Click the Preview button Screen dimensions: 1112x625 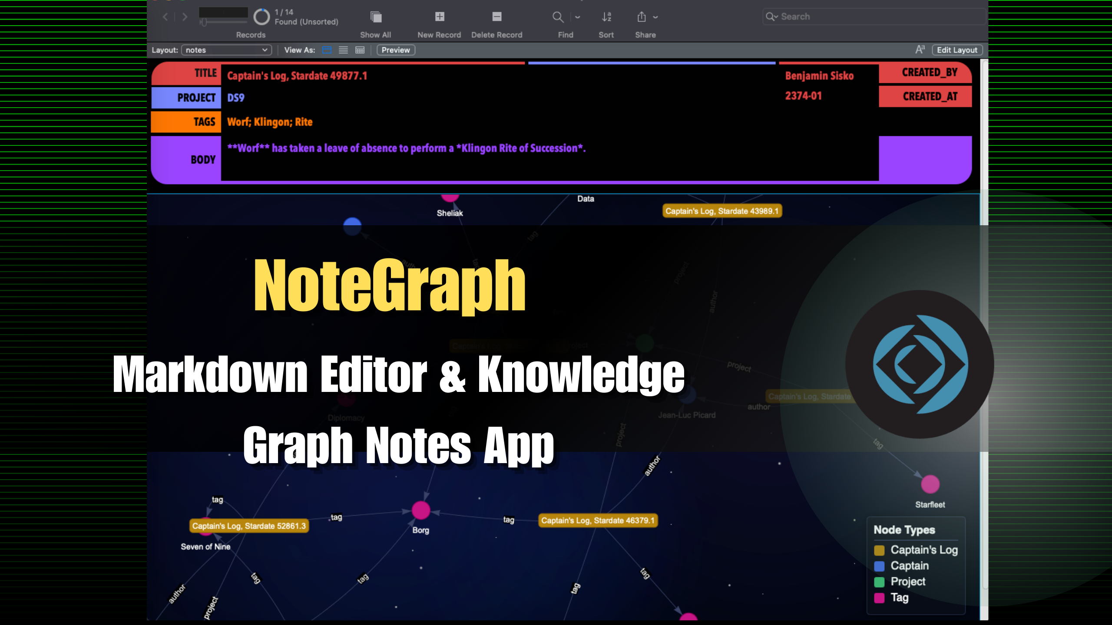(x=395, y=50)
